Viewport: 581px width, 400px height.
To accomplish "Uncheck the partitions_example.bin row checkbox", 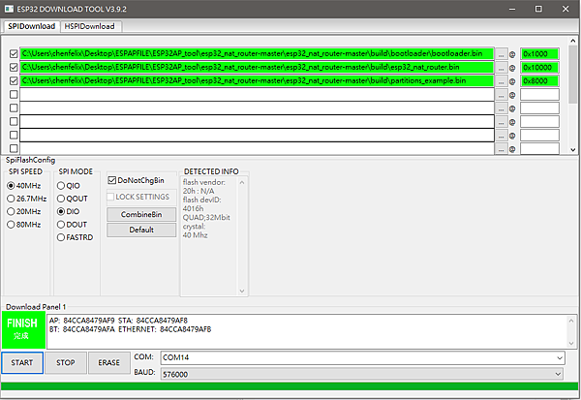I will (x=14, y=80).
